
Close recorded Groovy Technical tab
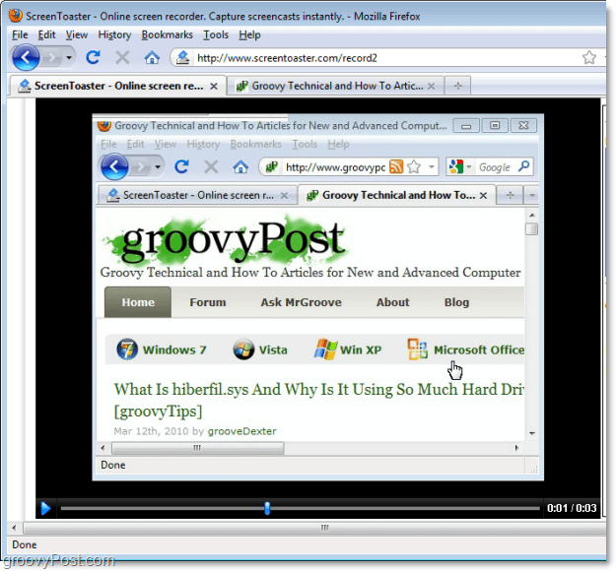coord(484,196)
